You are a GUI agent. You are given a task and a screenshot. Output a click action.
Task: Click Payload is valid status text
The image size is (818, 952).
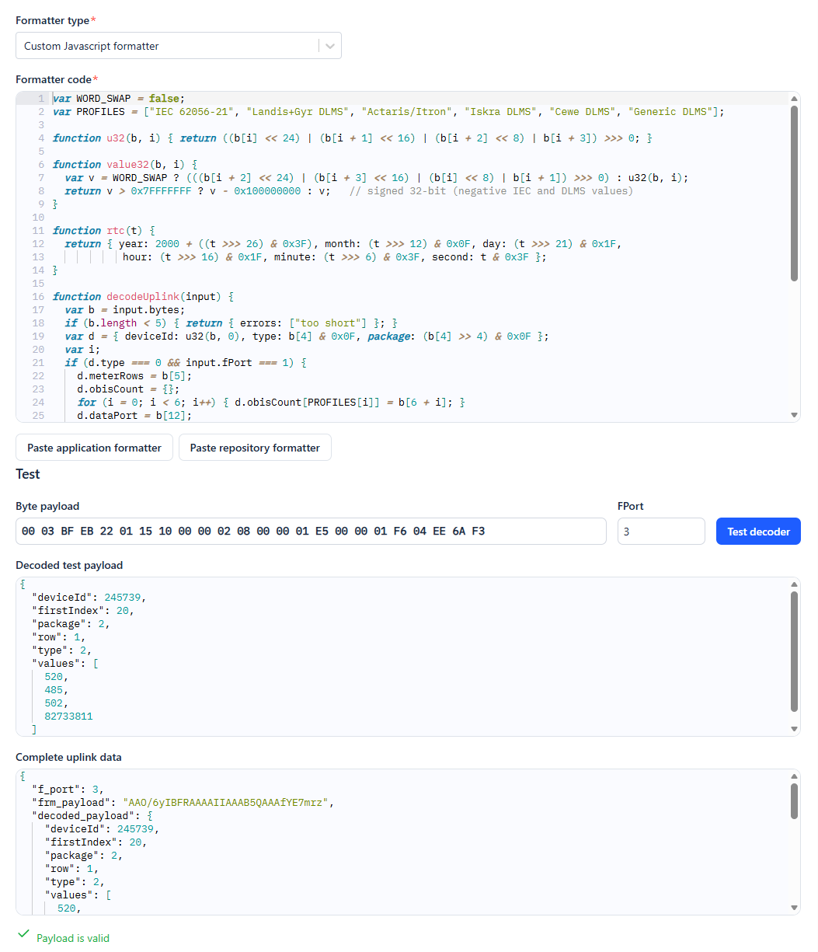73,938
